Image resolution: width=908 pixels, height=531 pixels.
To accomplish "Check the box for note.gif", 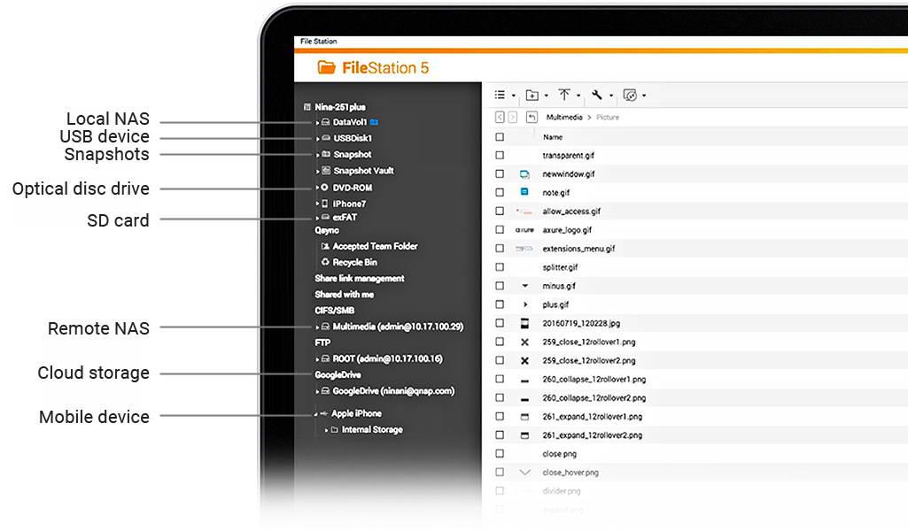I will (x=500, y=193).
